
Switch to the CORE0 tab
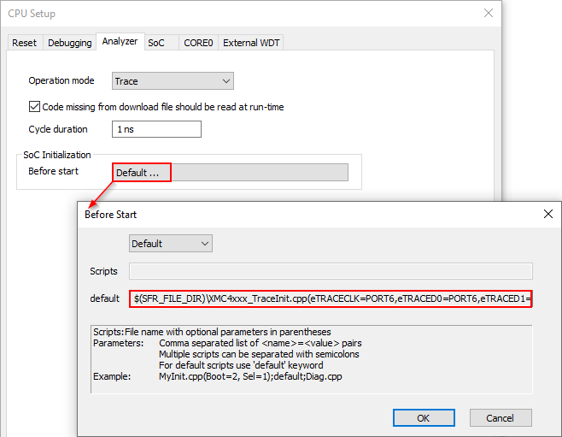tap(198, 43)
